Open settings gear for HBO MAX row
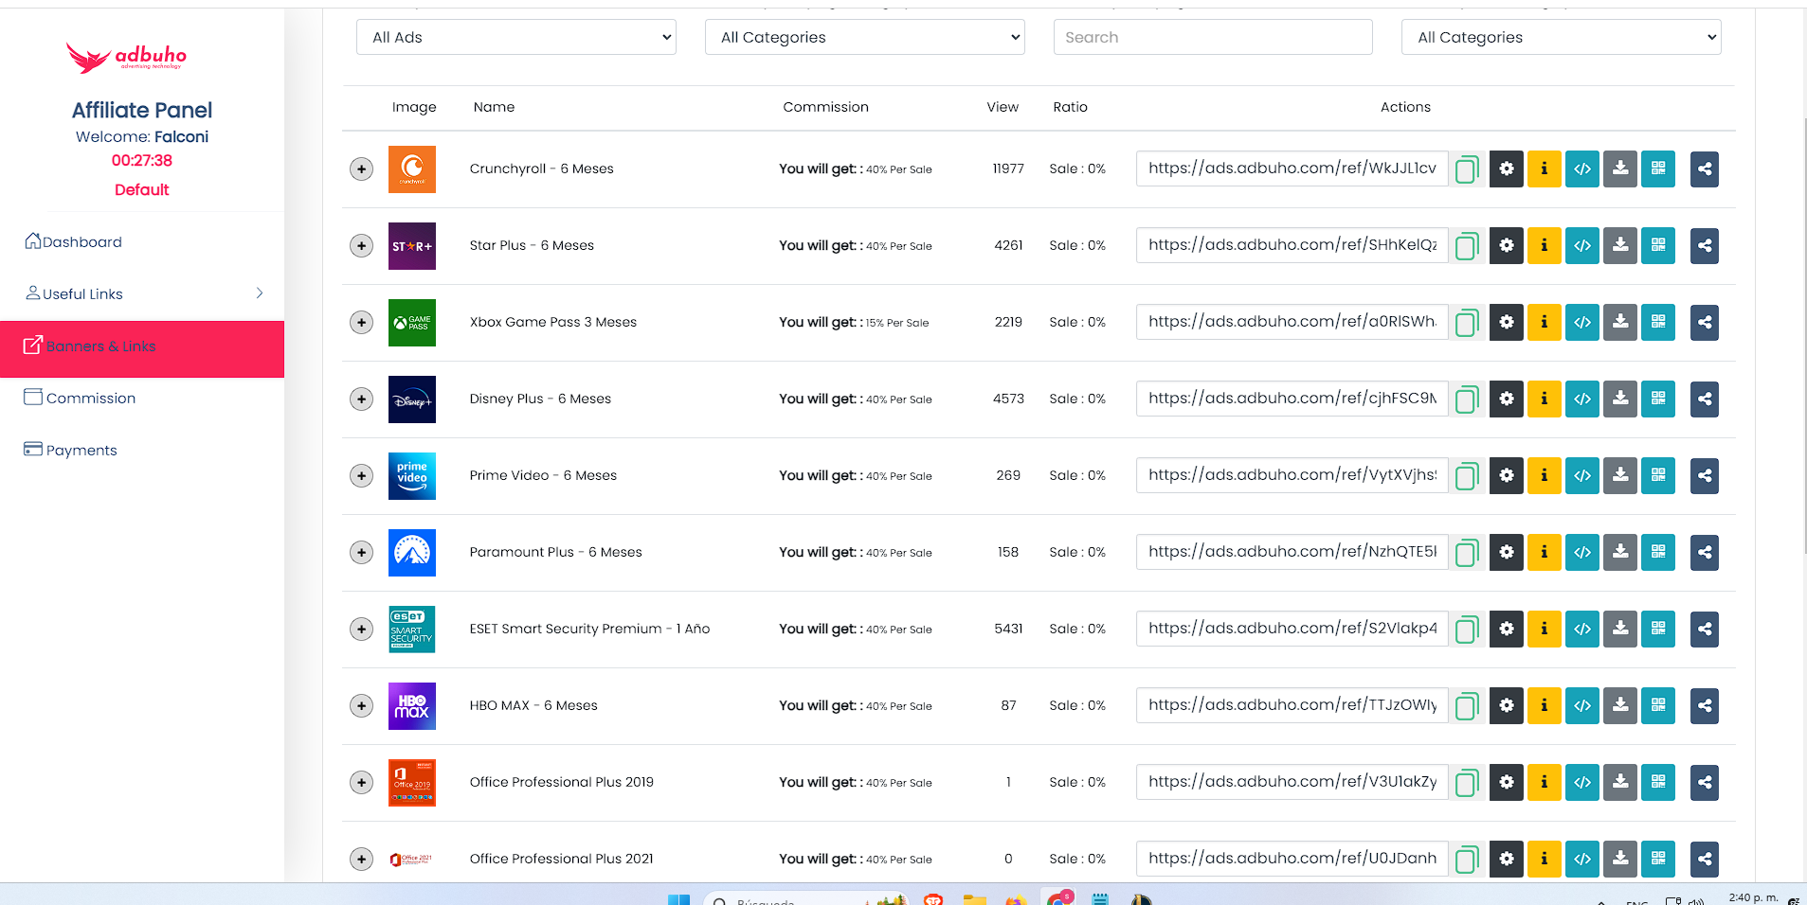The height and width of the screenshot is (905, 1807). click(1507, 706)
